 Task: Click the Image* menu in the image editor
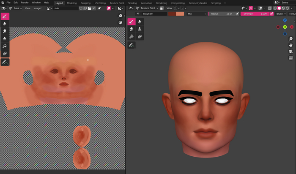[38, 8]
